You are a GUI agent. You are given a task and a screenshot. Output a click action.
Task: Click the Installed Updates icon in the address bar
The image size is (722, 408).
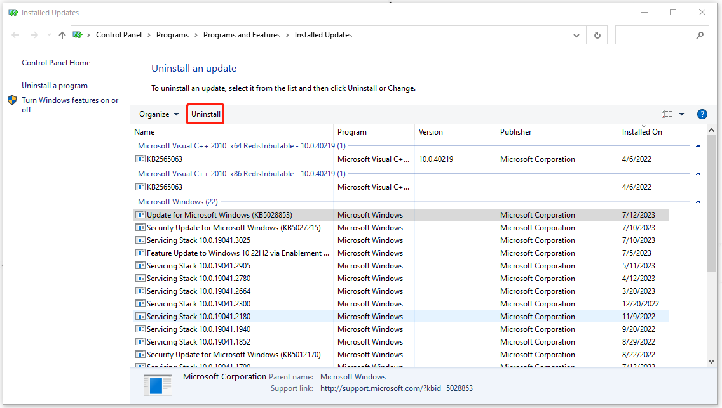point(78,35)
